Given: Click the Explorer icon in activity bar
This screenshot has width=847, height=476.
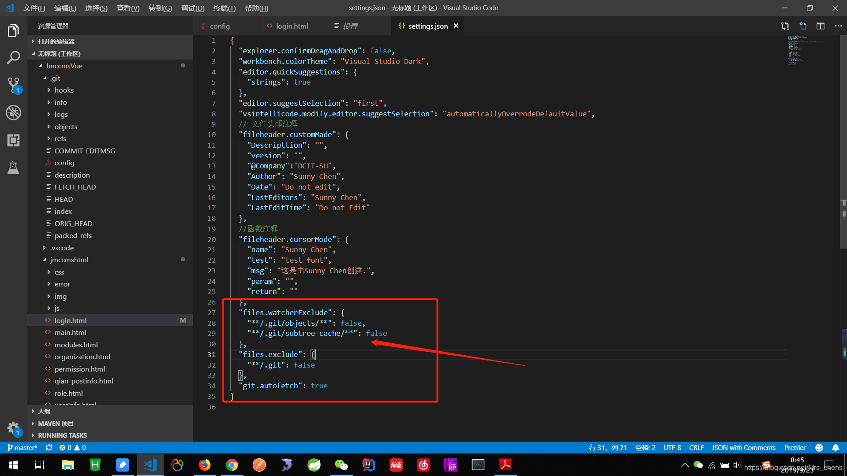Looking at the screenshot, I should pos(13,30).
